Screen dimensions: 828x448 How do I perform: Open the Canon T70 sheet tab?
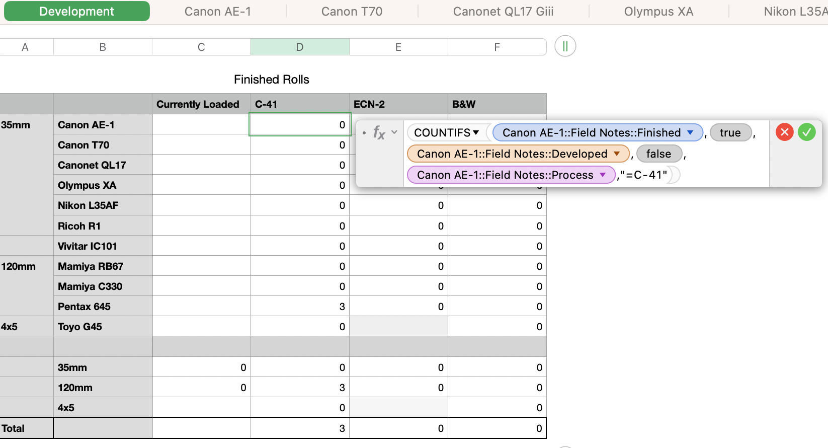(352, 12)
